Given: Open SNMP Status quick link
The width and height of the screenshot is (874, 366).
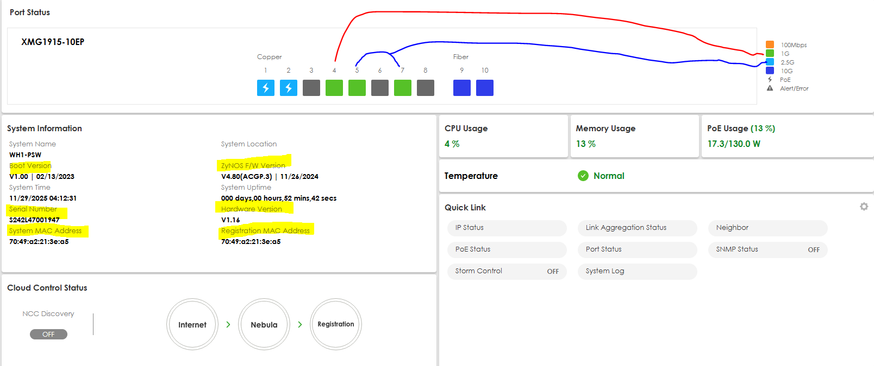Looking at the screenshot, I should click(767, 249).
